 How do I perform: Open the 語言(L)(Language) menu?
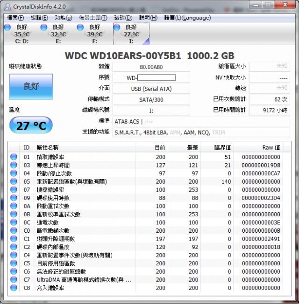[187, 18]
